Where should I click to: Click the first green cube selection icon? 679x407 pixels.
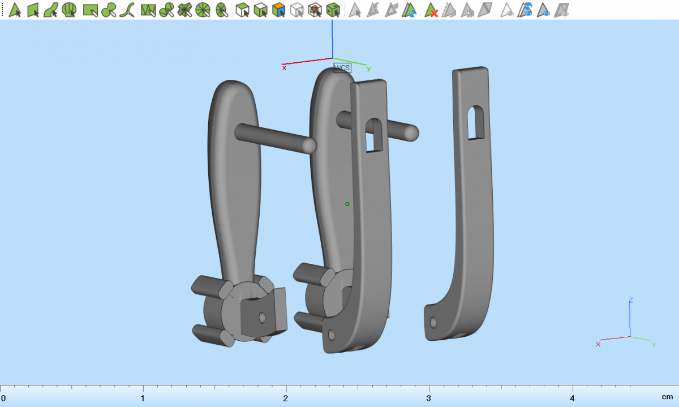coord(242,10)
